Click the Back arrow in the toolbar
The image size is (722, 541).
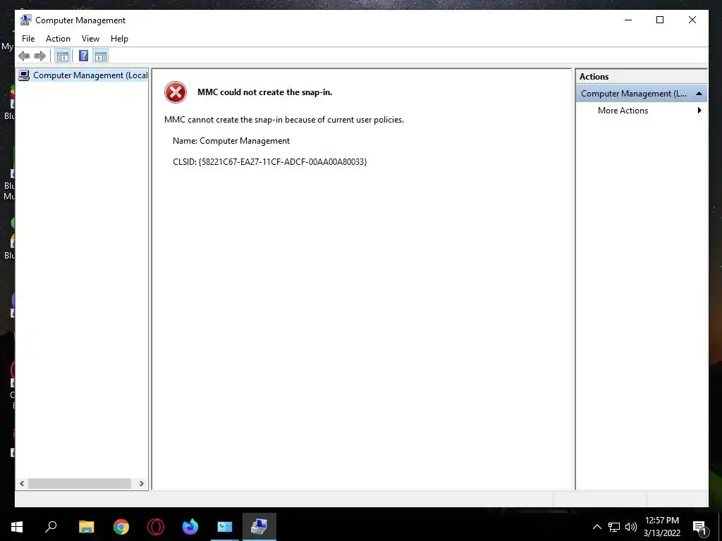tap(24, 56)
